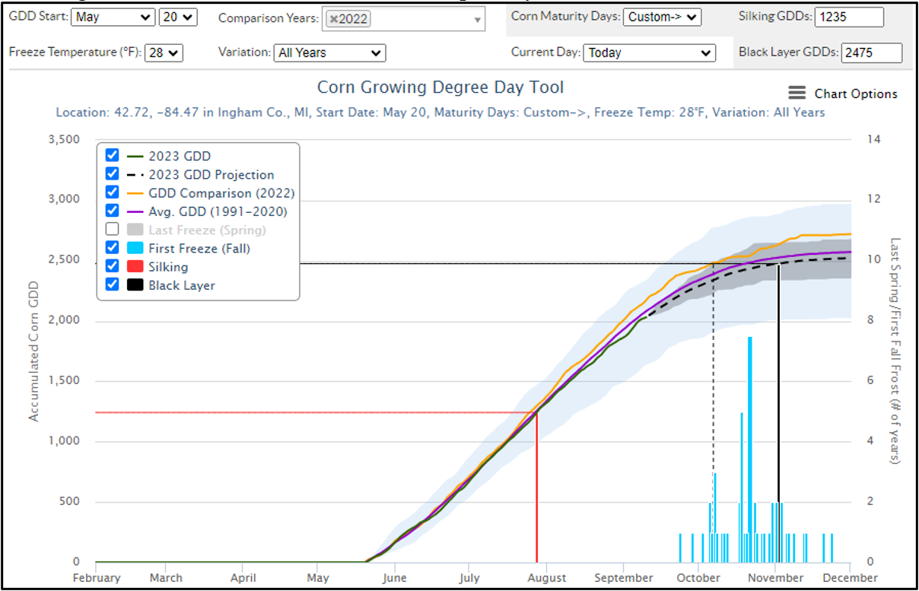This screenshot has width=919, height=591.
Task: Select the Silking GDDs input field
Action: coord(849,17)
